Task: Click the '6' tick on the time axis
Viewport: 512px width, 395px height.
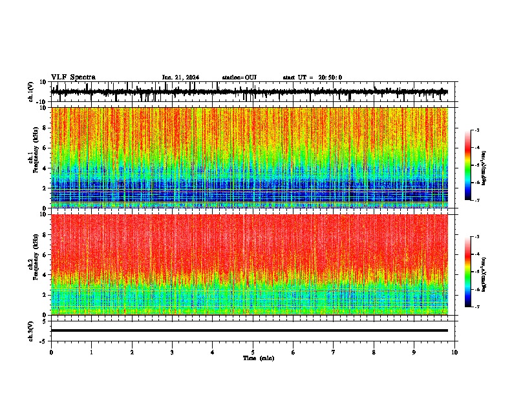Action: tap(293, 352)
